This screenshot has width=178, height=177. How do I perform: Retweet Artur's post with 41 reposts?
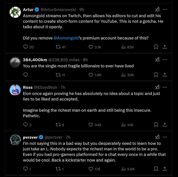(59, 47)
